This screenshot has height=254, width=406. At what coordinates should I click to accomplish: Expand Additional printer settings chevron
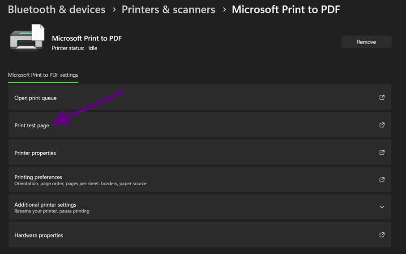click(382, 207)
